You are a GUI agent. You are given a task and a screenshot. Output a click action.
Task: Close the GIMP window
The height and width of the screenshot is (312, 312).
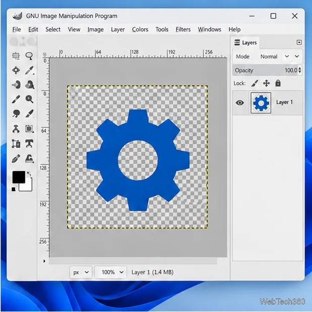click(295, 16)
